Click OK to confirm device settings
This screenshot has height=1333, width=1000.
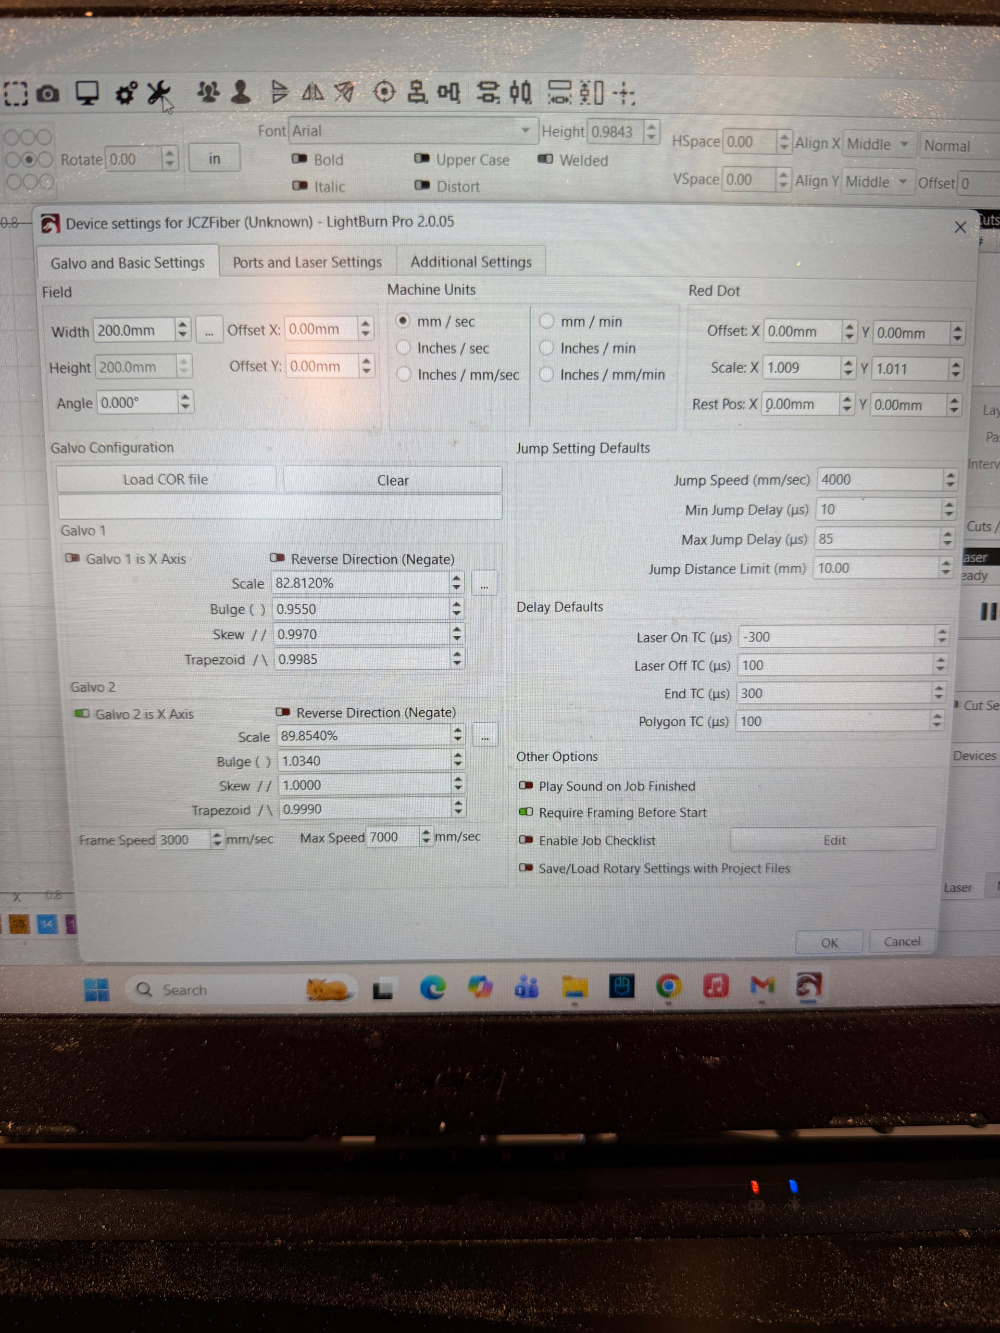(x=829, y=942)
